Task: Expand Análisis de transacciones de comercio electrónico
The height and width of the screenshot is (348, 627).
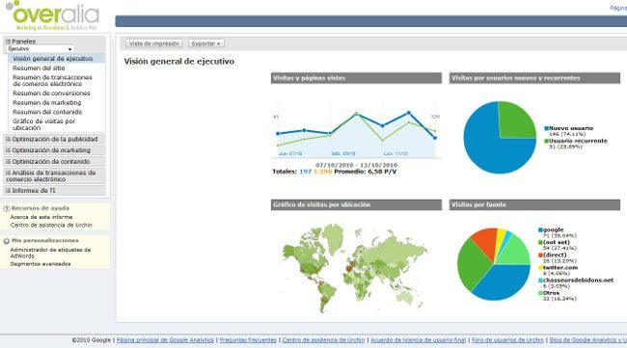Action: 55,175
